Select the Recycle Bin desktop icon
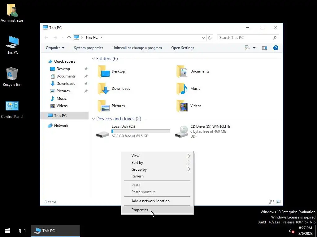Viewport: 317px width, 237px height. coord(12,77)
